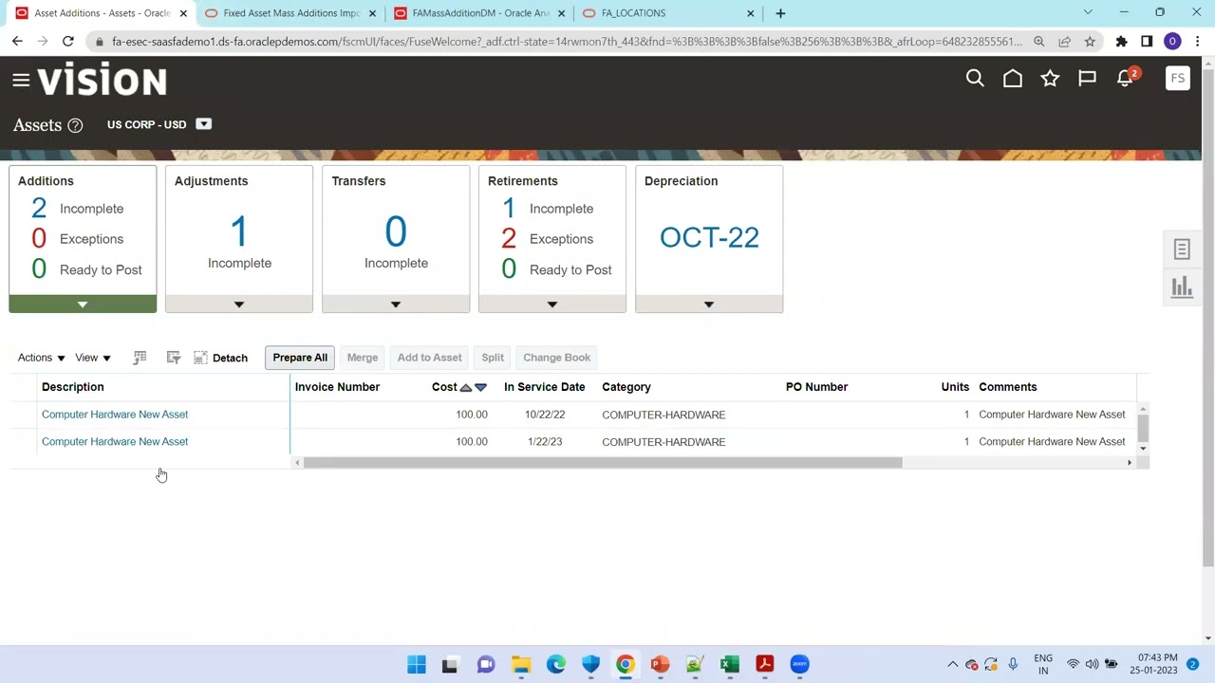Click the Freeze column toolbar icon

[140, 358]
